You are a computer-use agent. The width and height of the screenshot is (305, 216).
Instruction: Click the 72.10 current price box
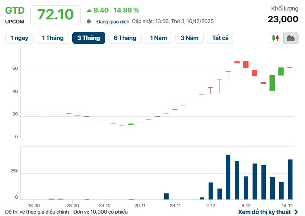point(56,15)
